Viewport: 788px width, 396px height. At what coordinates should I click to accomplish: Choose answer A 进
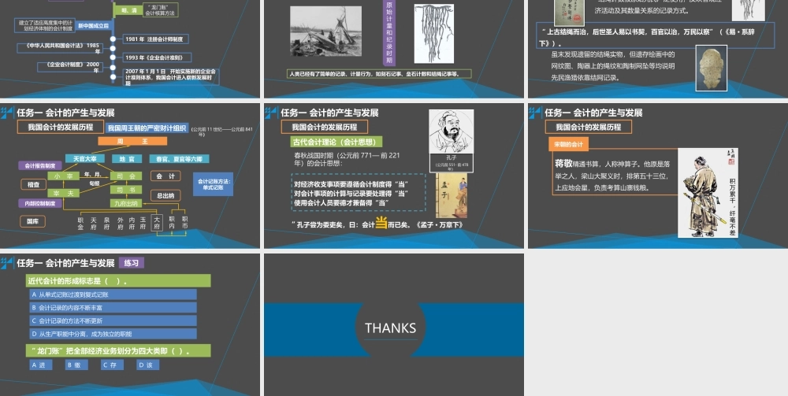click(41, 365)
